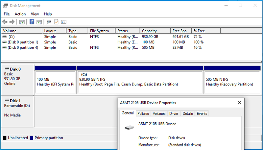
Task: Open the File menu
Action: point(7,14)
